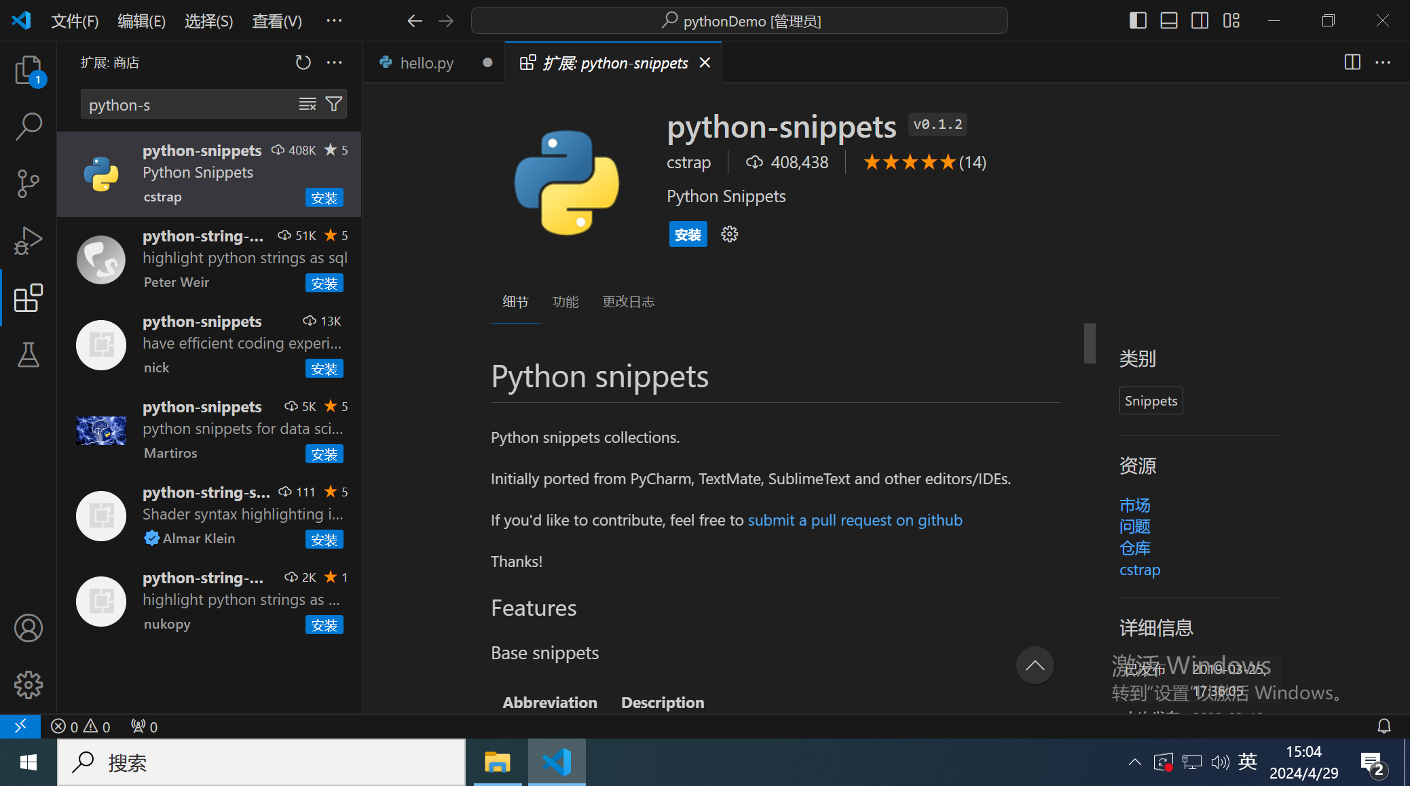
Task: Install python-snippets by cstrap from list
Action: (x=324, y=198)
